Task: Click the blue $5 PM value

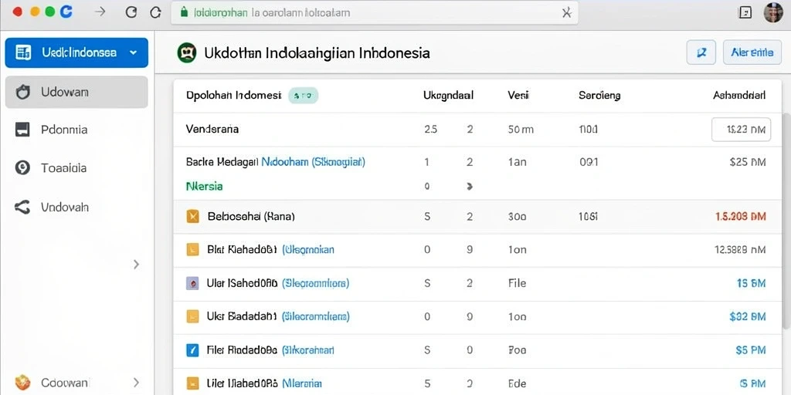Action: pos(751,349)
